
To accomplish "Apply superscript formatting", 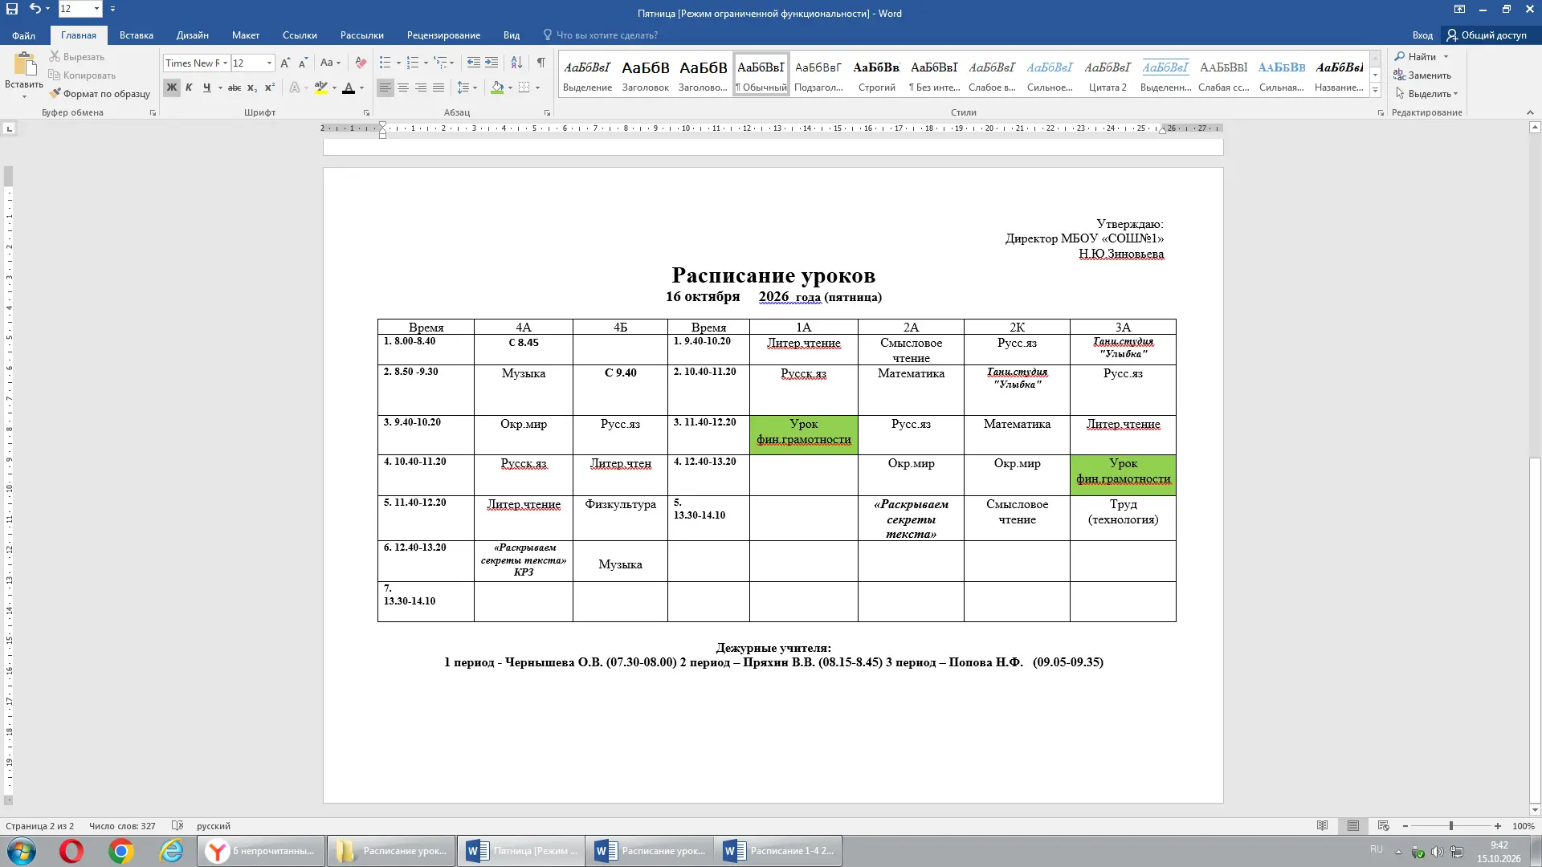I will click(x=270, y=88).
